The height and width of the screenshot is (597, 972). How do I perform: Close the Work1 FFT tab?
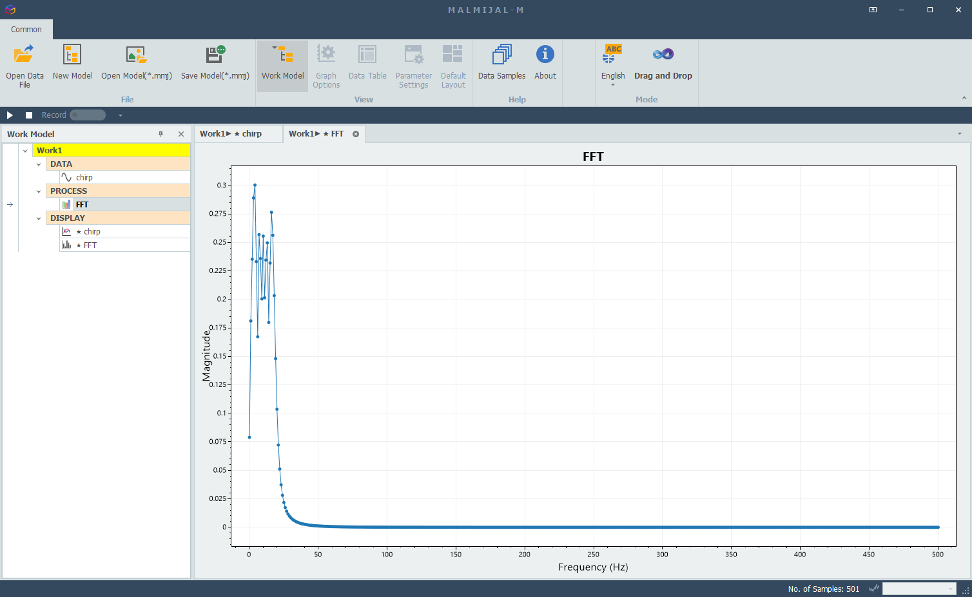pyautogui.click(x=356, y=134)
